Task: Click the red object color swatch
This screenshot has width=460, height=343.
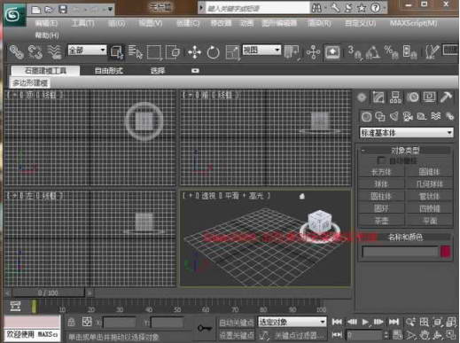Action: pyautogui.click(x=446, y=252)
